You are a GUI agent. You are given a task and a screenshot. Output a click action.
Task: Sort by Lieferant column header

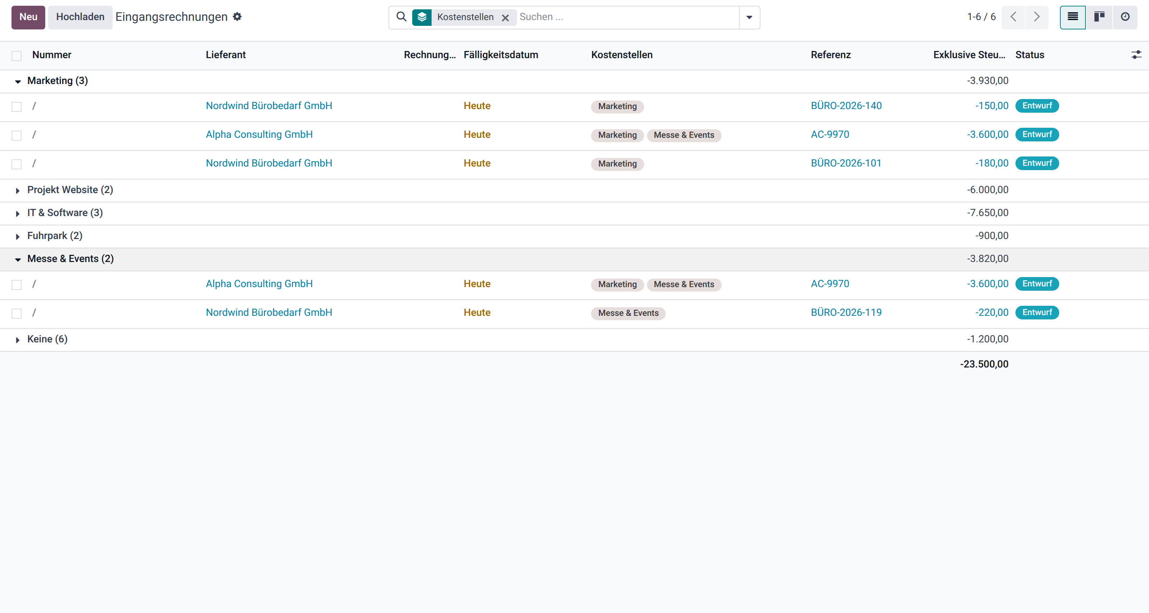pos(226,55)
